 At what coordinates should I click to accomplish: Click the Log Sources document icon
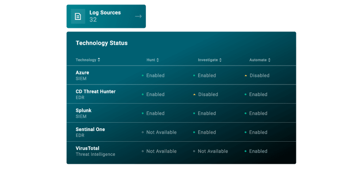tap(78, 16)
